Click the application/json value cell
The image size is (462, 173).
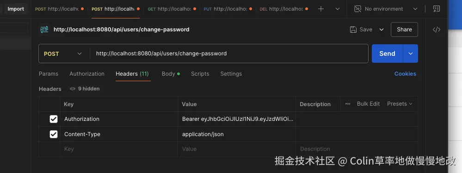point(237,134)
